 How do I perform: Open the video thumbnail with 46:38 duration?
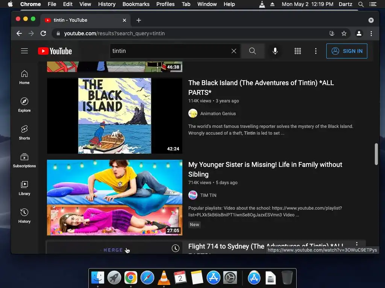click(115, 67)
